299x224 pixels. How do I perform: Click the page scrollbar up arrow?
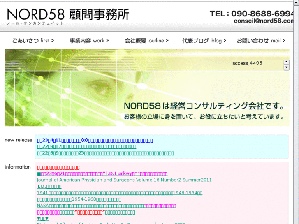(296, 3)
